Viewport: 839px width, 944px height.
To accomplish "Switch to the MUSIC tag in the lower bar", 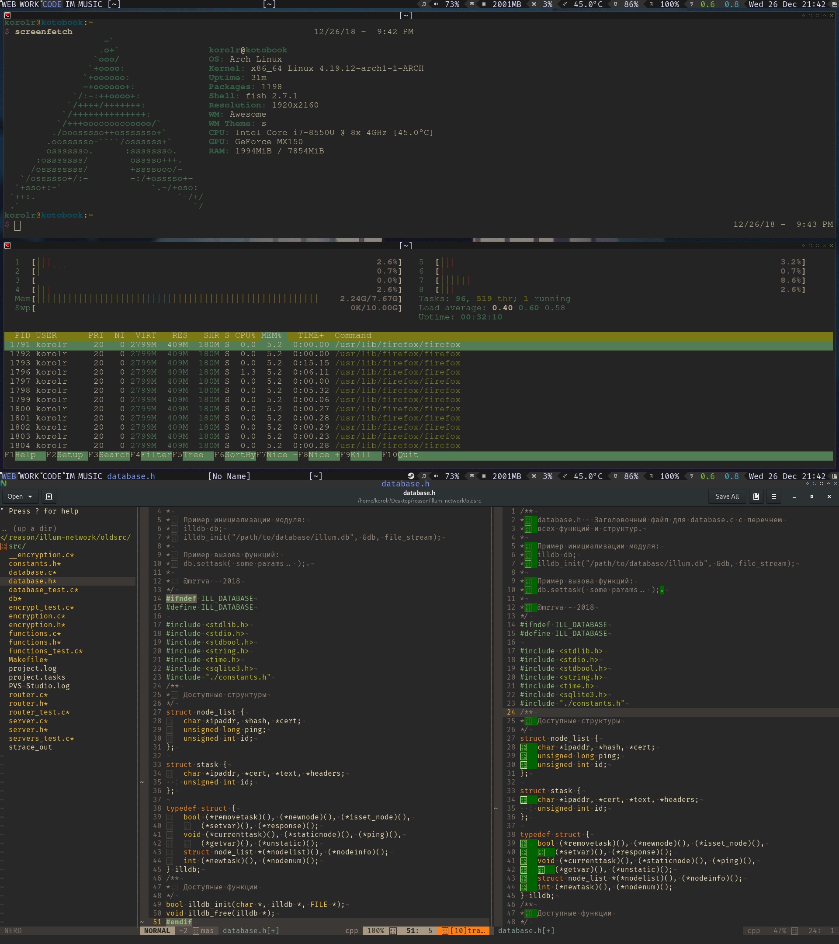I will [x=90, y=476].
